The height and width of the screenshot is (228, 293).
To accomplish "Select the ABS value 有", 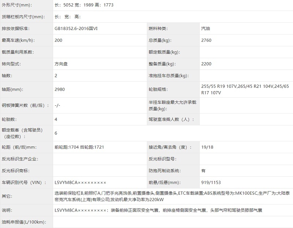I will point(203,171).
